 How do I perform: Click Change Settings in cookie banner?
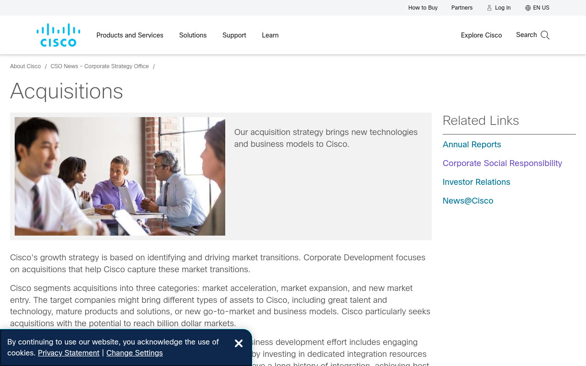click(x=135, y=353)
